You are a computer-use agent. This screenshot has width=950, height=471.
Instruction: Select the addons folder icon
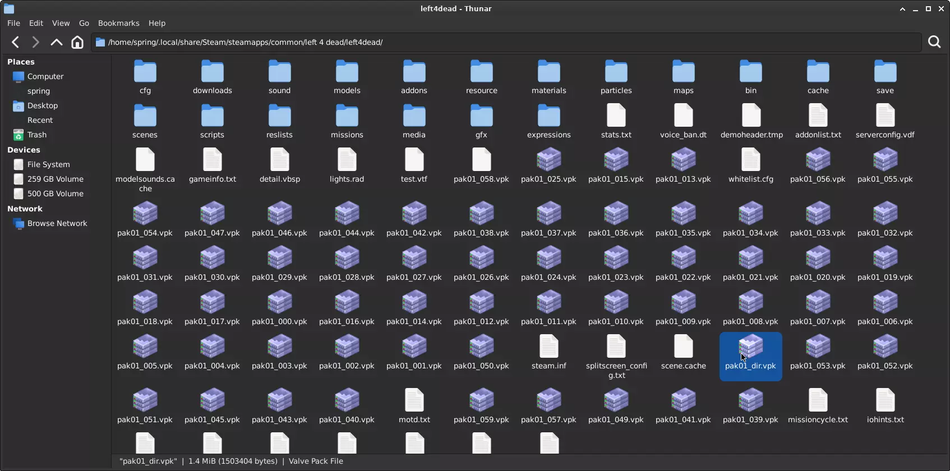(414, 72)
